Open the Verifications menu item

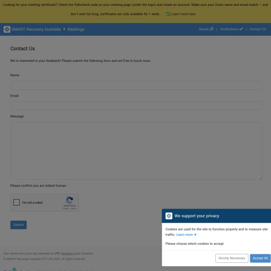tap(229, 29)
